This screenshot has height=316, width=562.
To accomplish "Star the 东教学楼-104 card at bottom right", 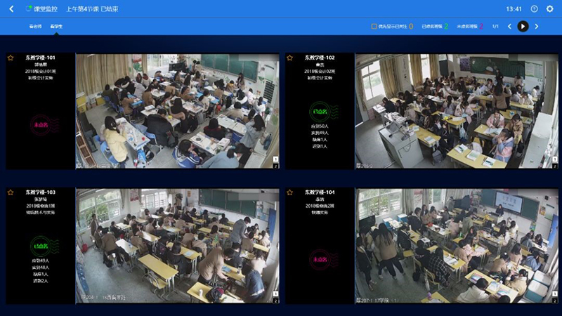I will [x=289, y=192].
